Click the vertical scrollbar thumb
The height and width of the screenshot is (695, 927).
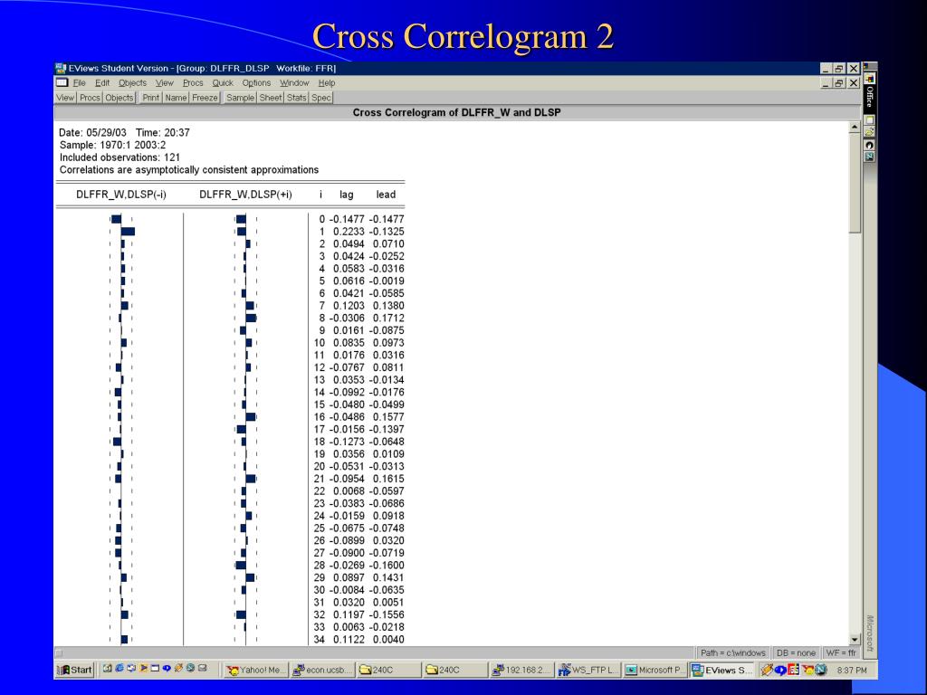point(855,183)
